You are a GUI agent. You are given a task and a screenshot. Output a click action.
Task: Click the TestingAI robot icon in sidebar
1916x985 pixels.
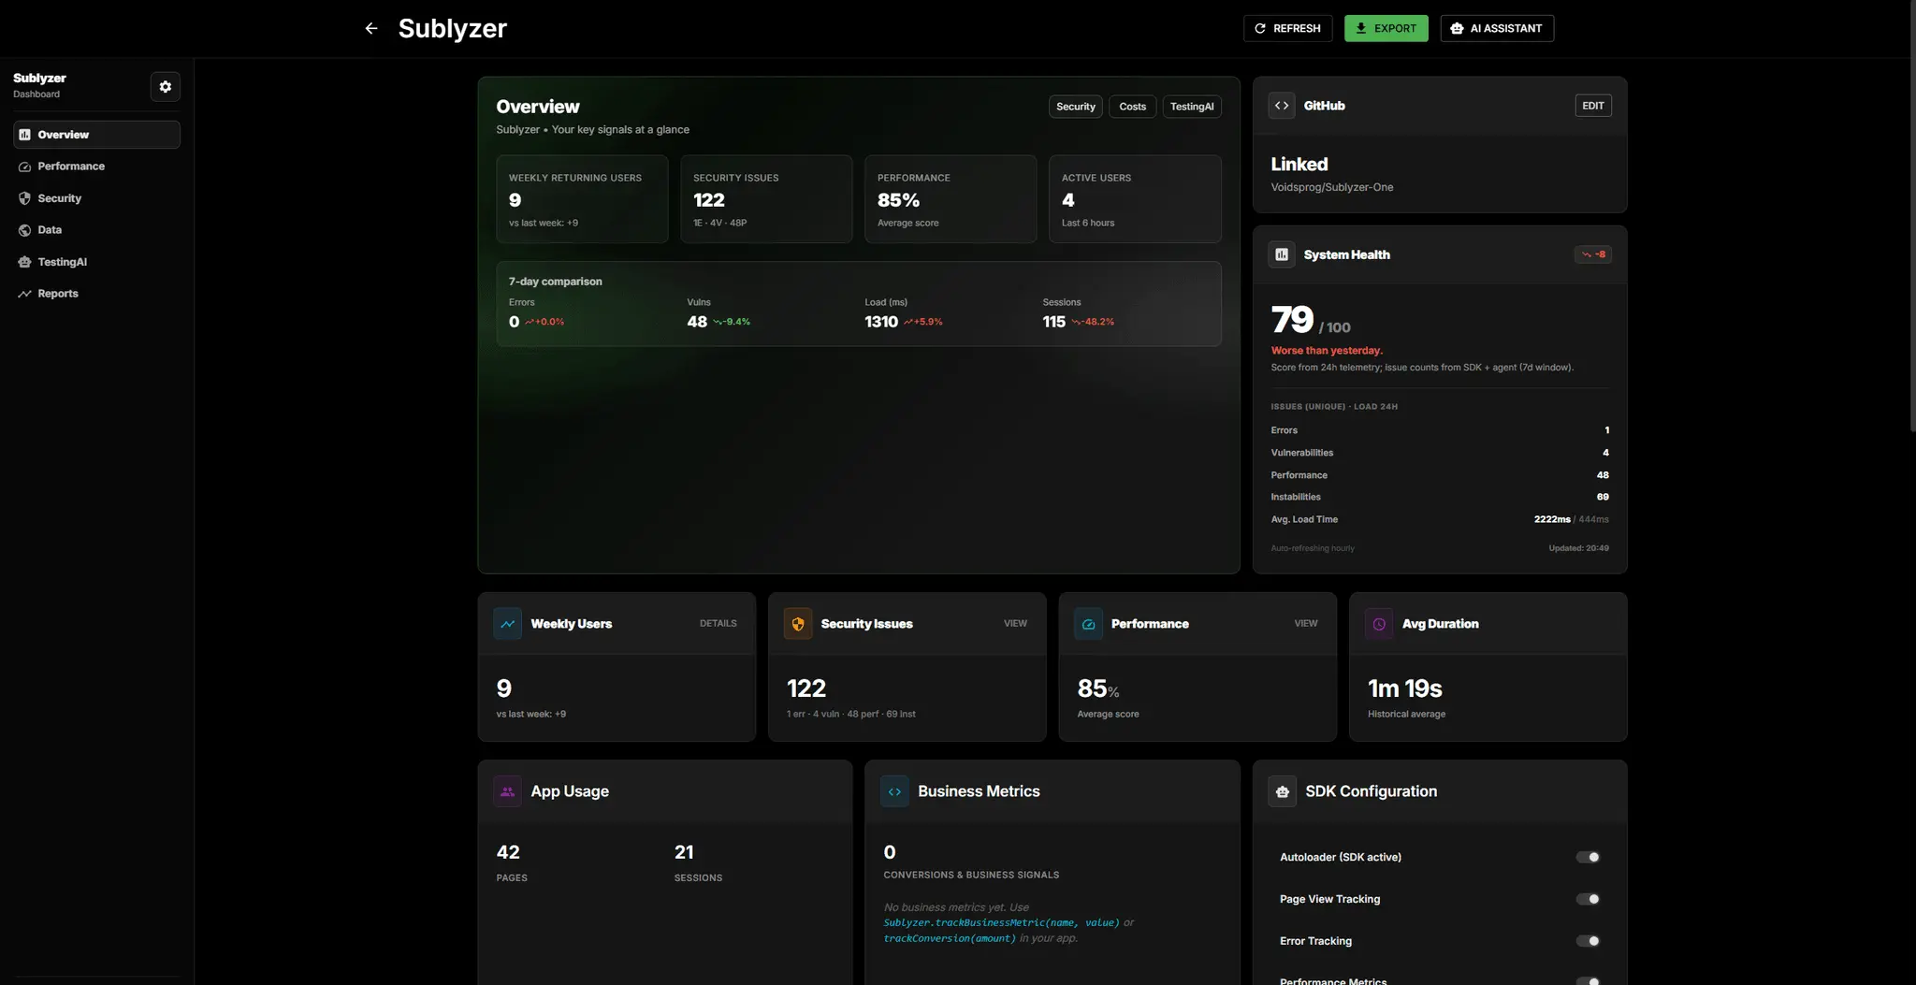click(25, 262)
